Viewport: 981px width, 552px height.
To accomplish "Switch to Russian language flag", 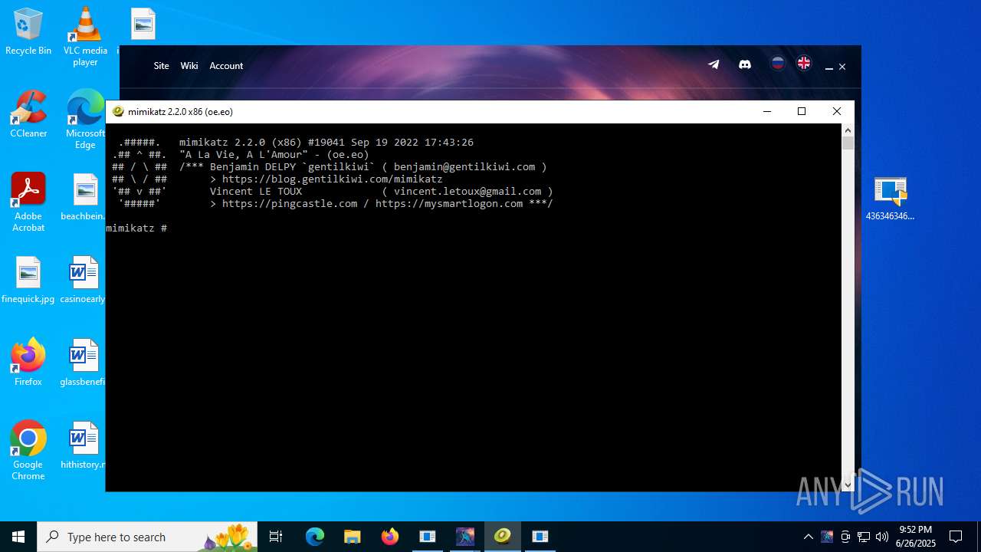I will coord(778,64).
